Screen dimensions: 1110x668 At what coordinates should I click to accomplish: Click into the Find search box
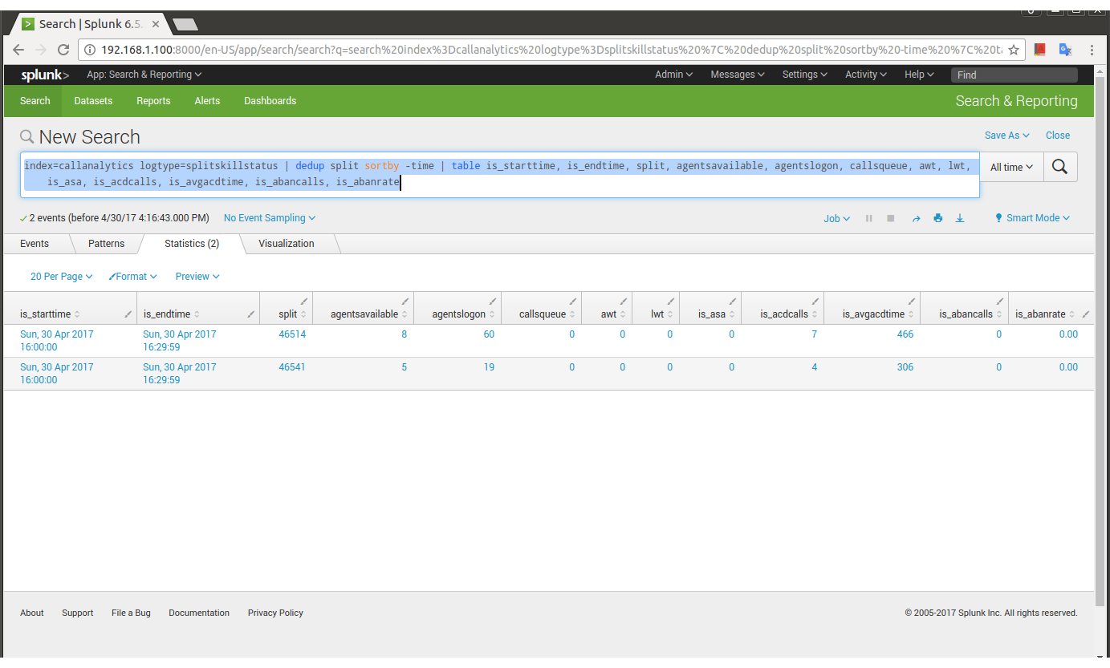[1014, 75]
